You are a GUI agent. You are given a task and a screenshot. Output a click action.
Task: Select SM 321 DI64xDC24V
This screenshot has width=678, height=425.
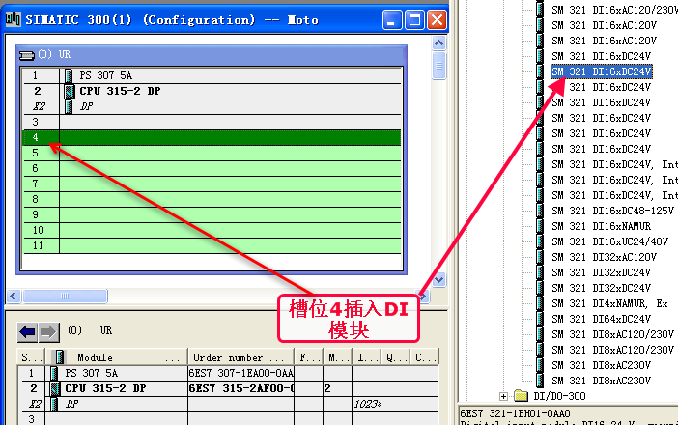point(601,319)
